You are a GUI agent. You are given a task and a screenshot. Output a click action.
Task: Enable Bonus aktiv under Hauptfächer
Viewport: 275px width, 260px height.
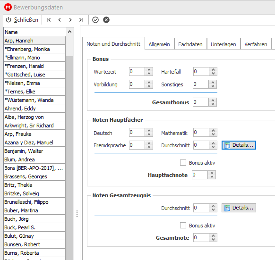click(x=183, y=163)
